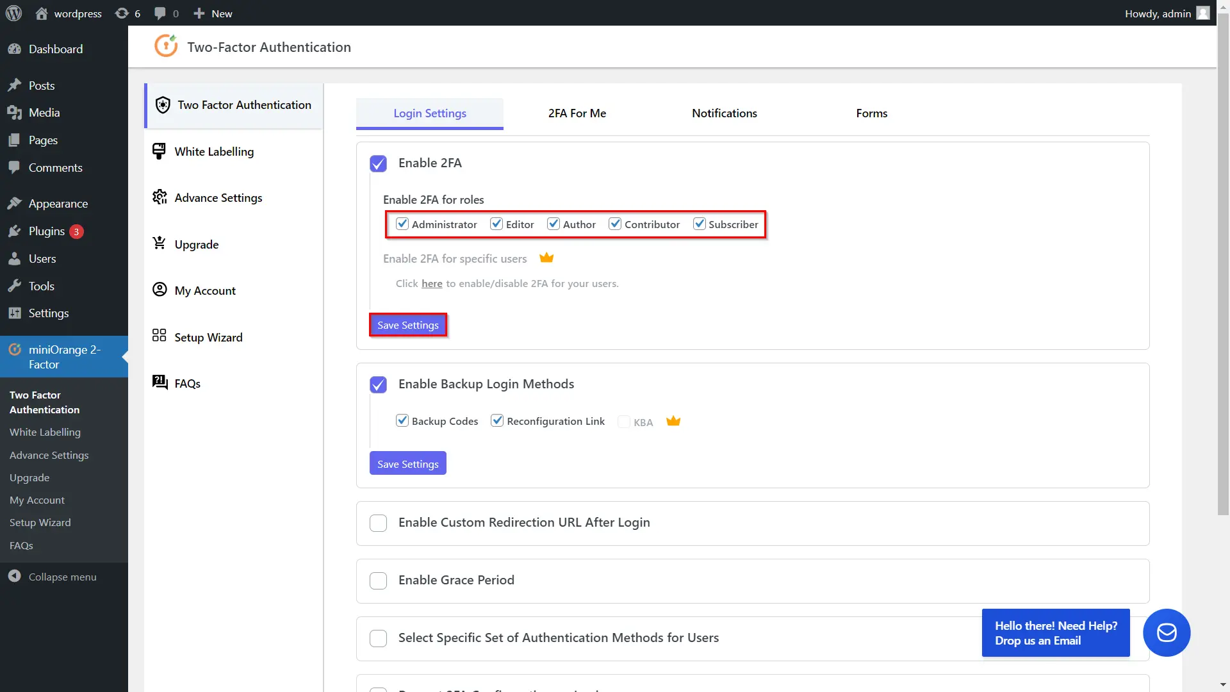This screenshot has width=1230, height=692.
Task: Toggle the Enable Backup Login Methods checkbox
Action: click(x=379, y=384)
